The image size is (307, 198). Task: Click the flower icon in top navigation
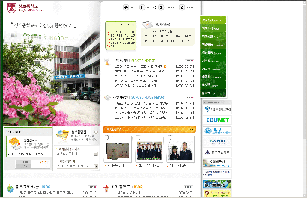[x=182, y=7]
